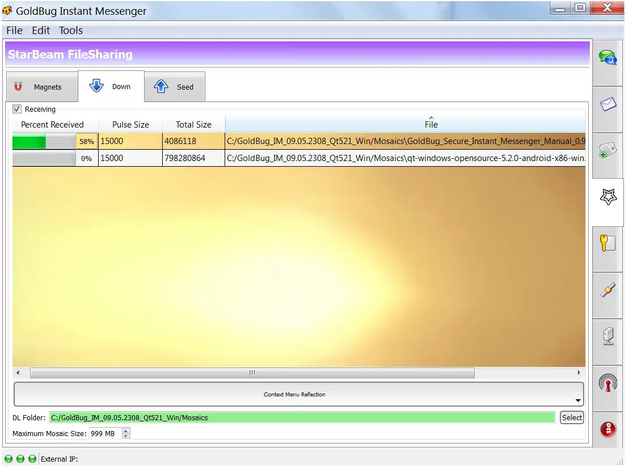Click the 0% percent label
This screenshot has width=629, height=469.
87,158
